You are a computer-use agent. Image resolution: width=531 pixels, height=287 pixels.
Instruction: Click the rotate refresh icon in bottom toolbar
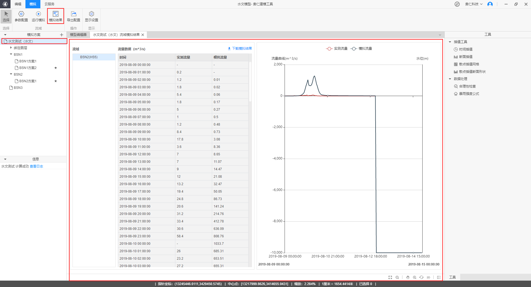[421, 277]
